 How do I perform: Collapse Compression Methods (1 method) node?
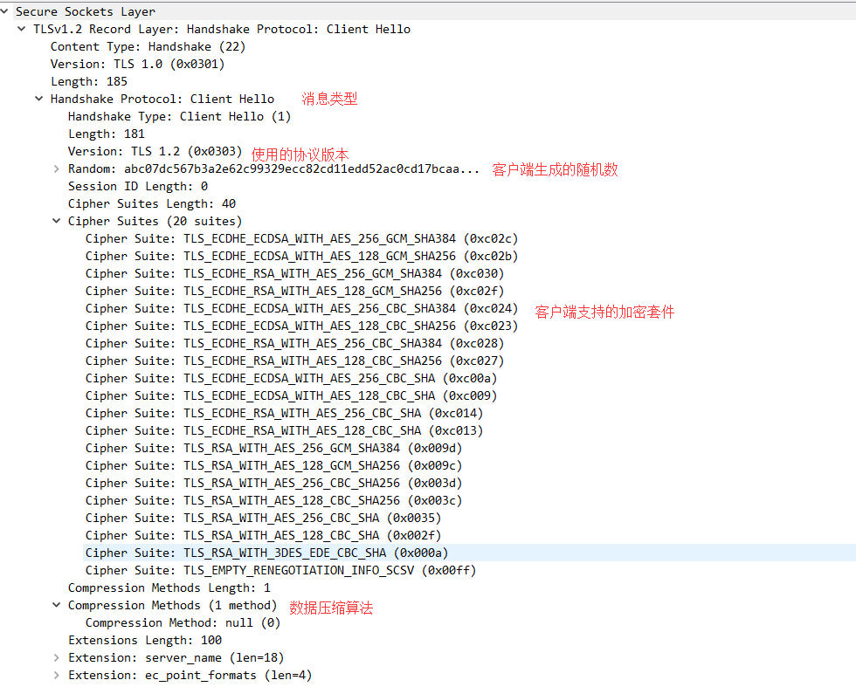coord(57,605)
